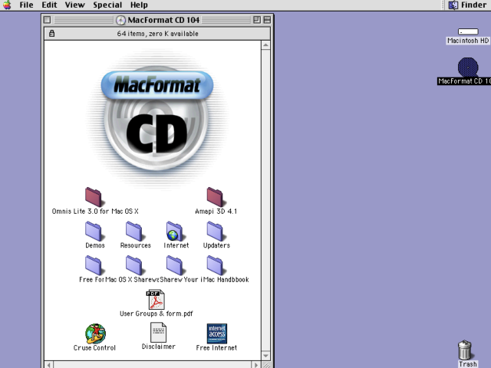This screenshot has height=368, width=491.
Task: Click the vertical scrollbar up arrow
Action: point(265,45)
